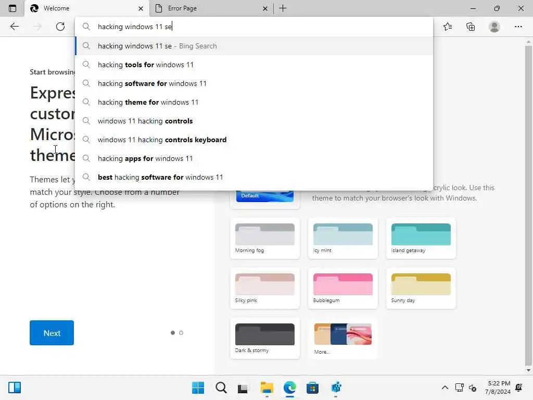The image size is (533, 400).
Task: Open the network status tray icon
Action: coord(459,387)
